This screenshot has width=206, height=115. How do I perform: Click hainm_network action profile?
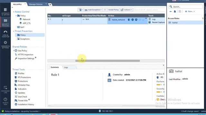(118, 20)
